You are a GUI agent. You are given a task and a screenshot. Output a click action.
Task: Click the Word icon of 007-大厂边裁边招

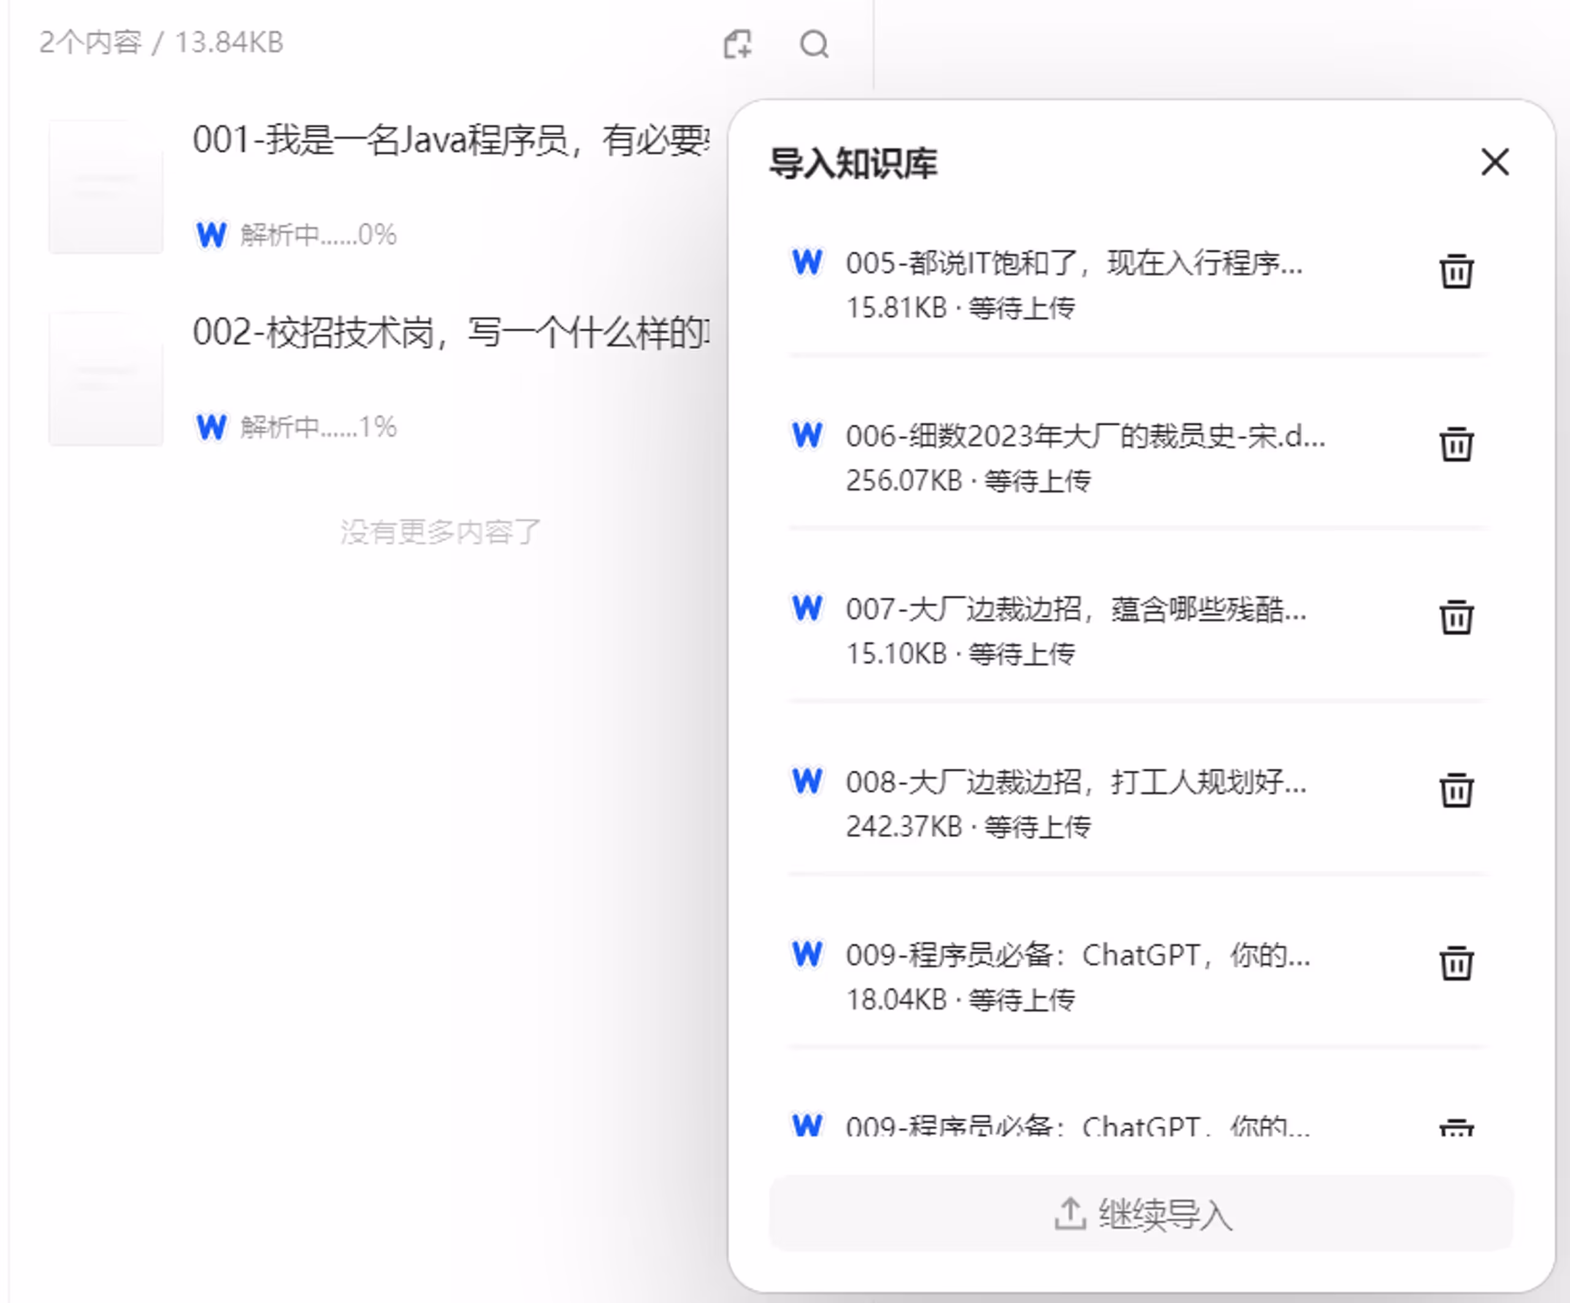(x=808, y=608)
